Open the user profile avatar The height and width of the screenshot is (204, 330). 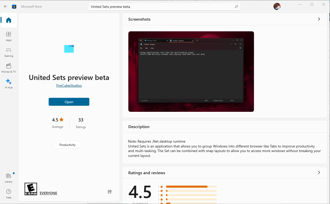(277, 6)
